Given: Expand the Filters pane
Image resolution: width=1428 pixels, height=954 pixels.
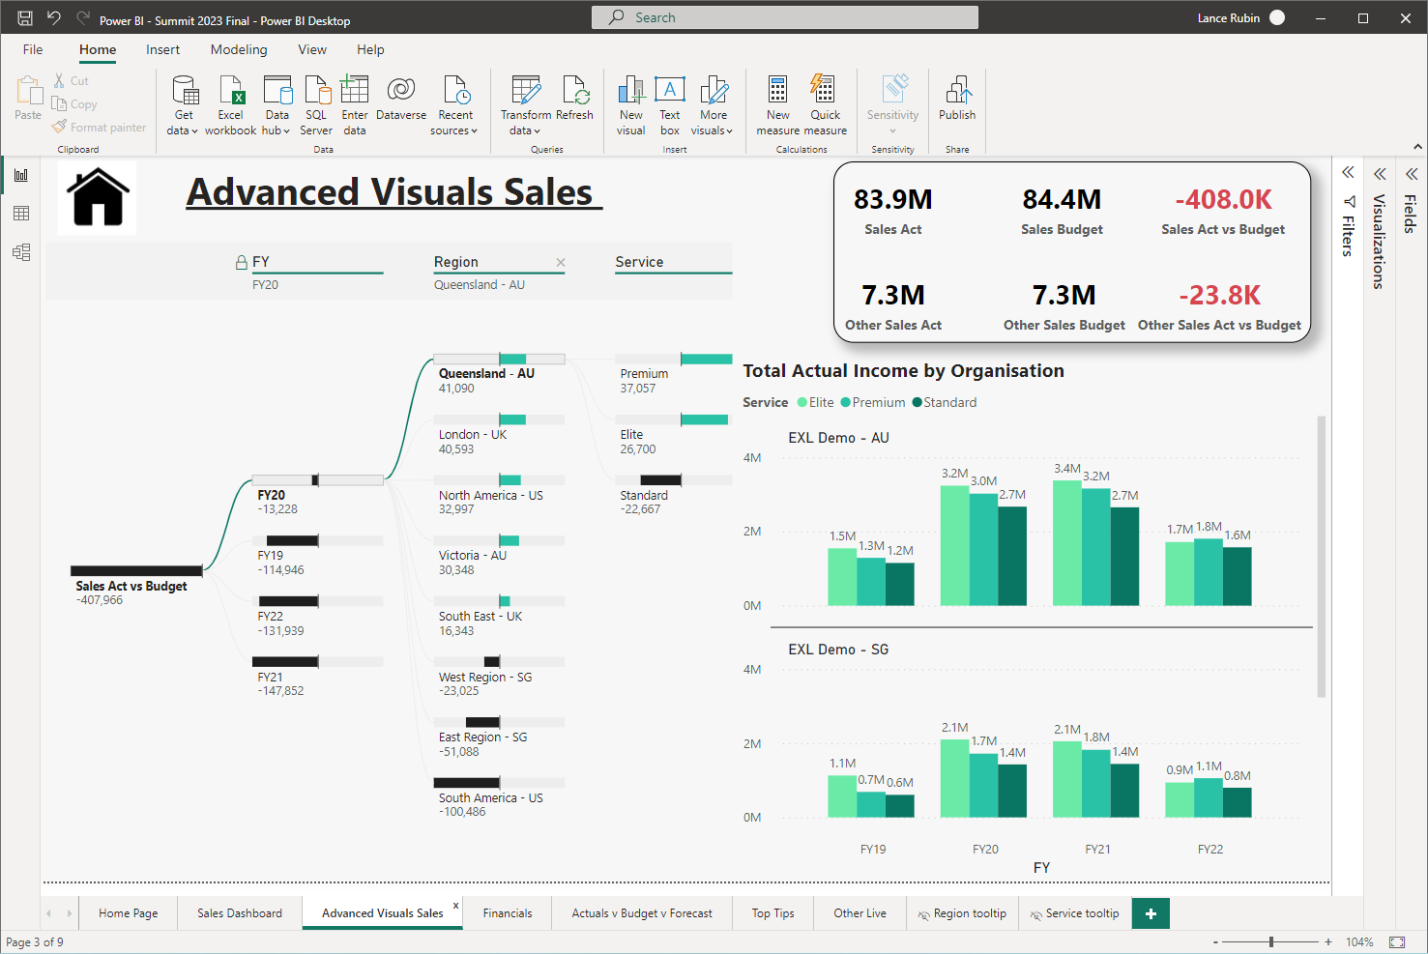Looking at the screenshot, I should [x=1348, y=173].
